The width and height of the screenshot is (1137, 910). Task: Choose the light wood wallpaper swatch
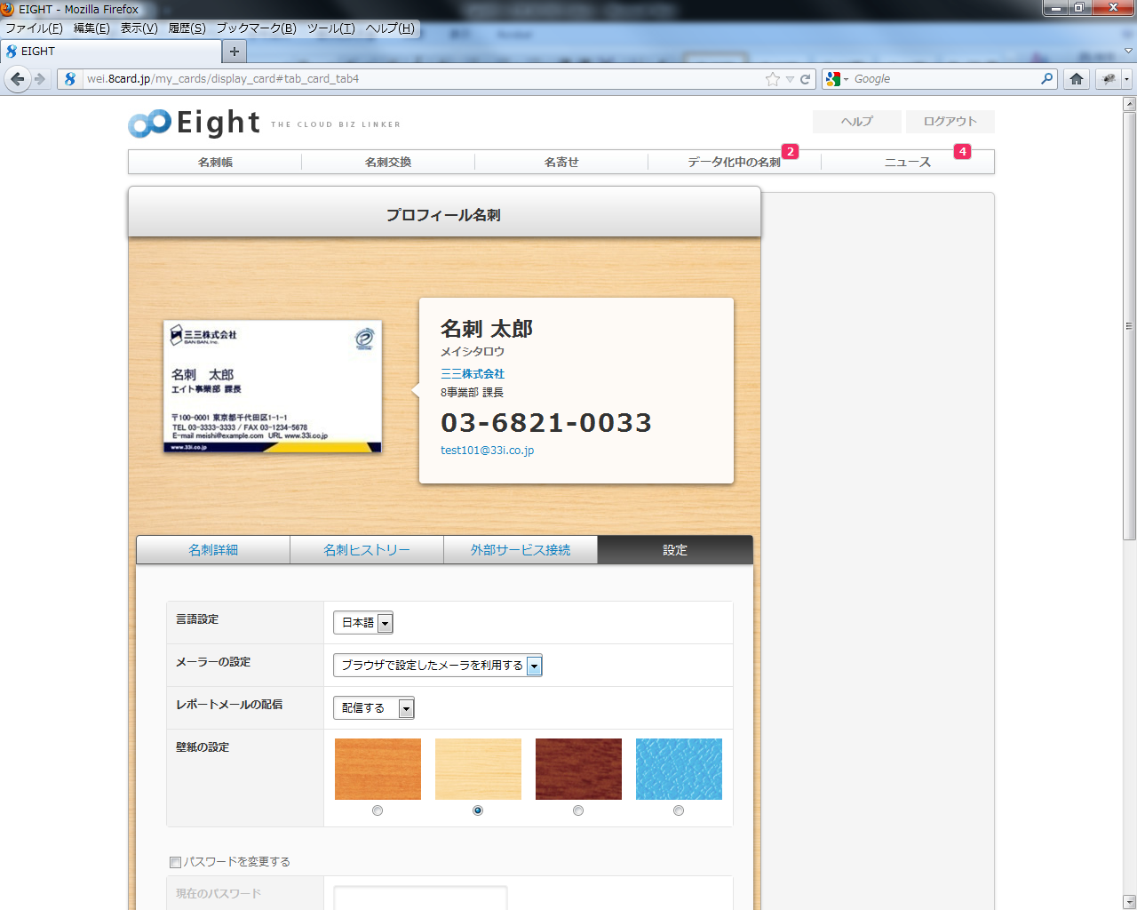click(478, 769)
